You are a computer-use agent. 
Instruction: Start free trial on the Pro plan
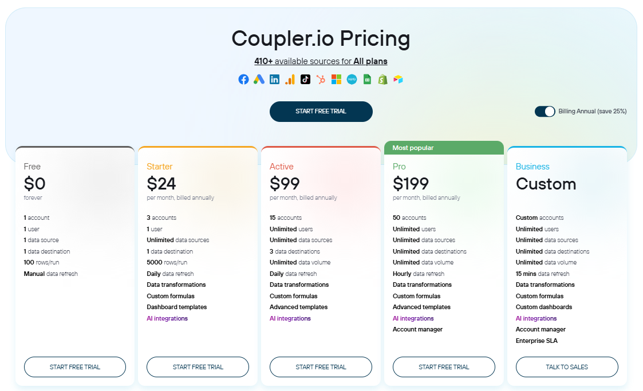click(x=444, y=367)
